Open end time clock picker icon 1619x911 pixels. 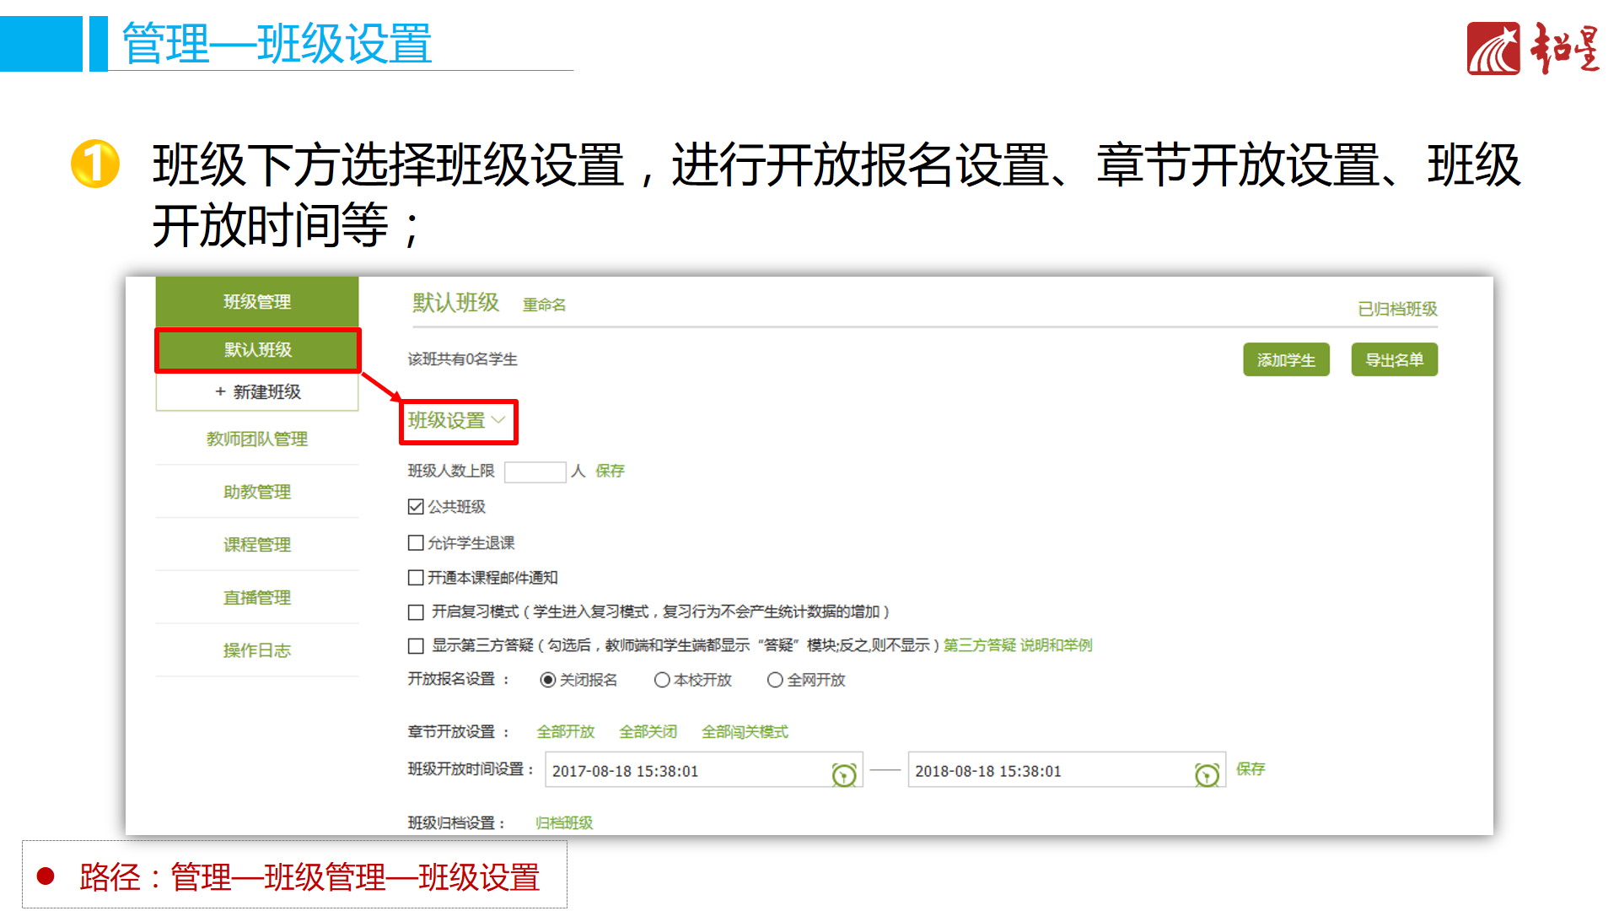pyautogui.click(x=1207, y=774)
